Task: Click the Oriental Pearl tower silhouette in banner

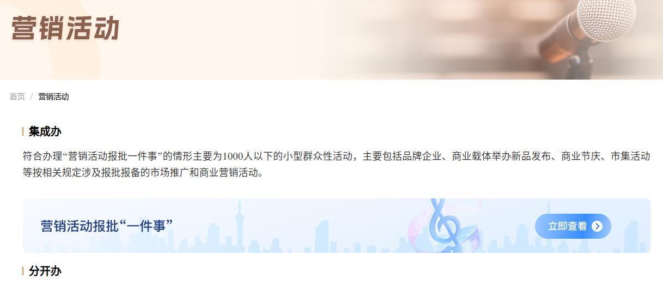Action: (x=239, y=225)
